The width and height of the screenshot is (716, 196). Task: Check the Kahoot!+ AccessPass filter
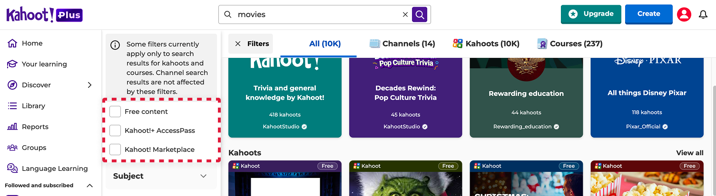pyautogui.click(x=115, y=131)
